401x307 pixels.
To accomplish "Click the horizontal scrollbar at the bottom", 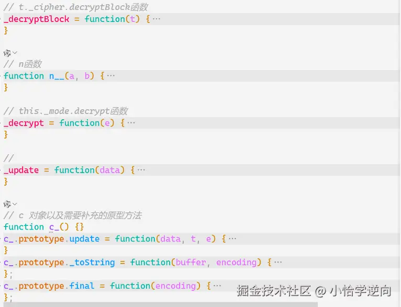I will (x=161, y=305).
